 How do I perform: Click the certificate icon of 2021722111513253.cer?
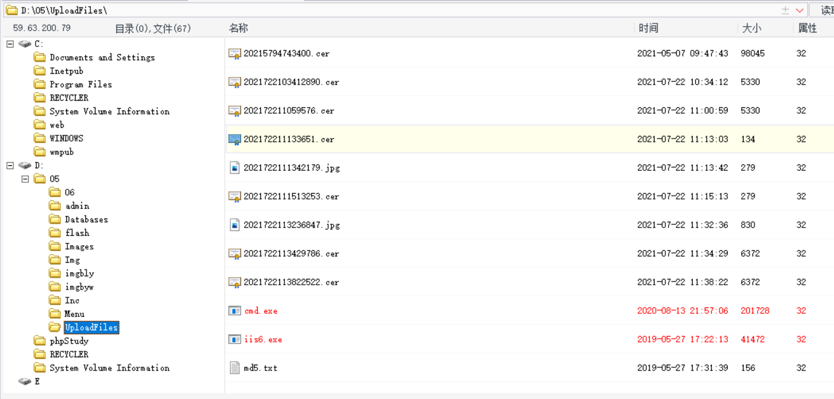(x=235, y=196)
